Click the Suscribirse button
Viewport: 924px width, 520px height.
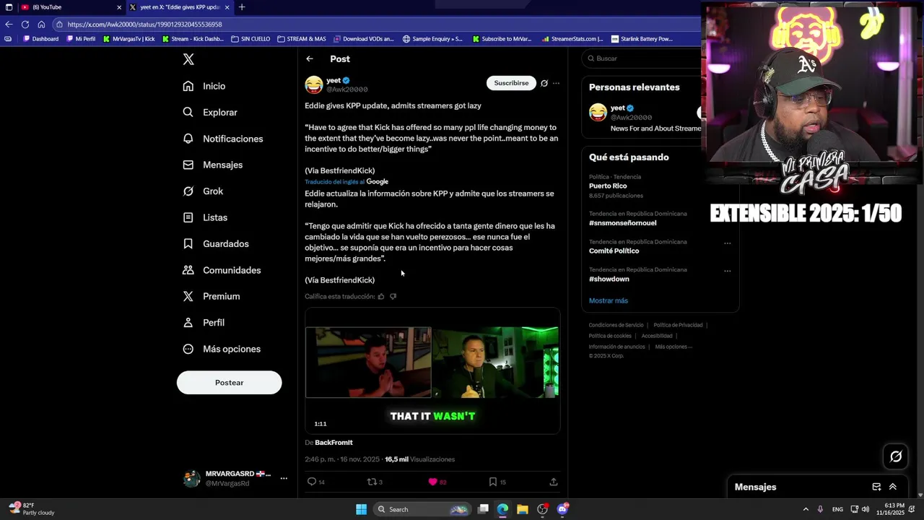511,83
